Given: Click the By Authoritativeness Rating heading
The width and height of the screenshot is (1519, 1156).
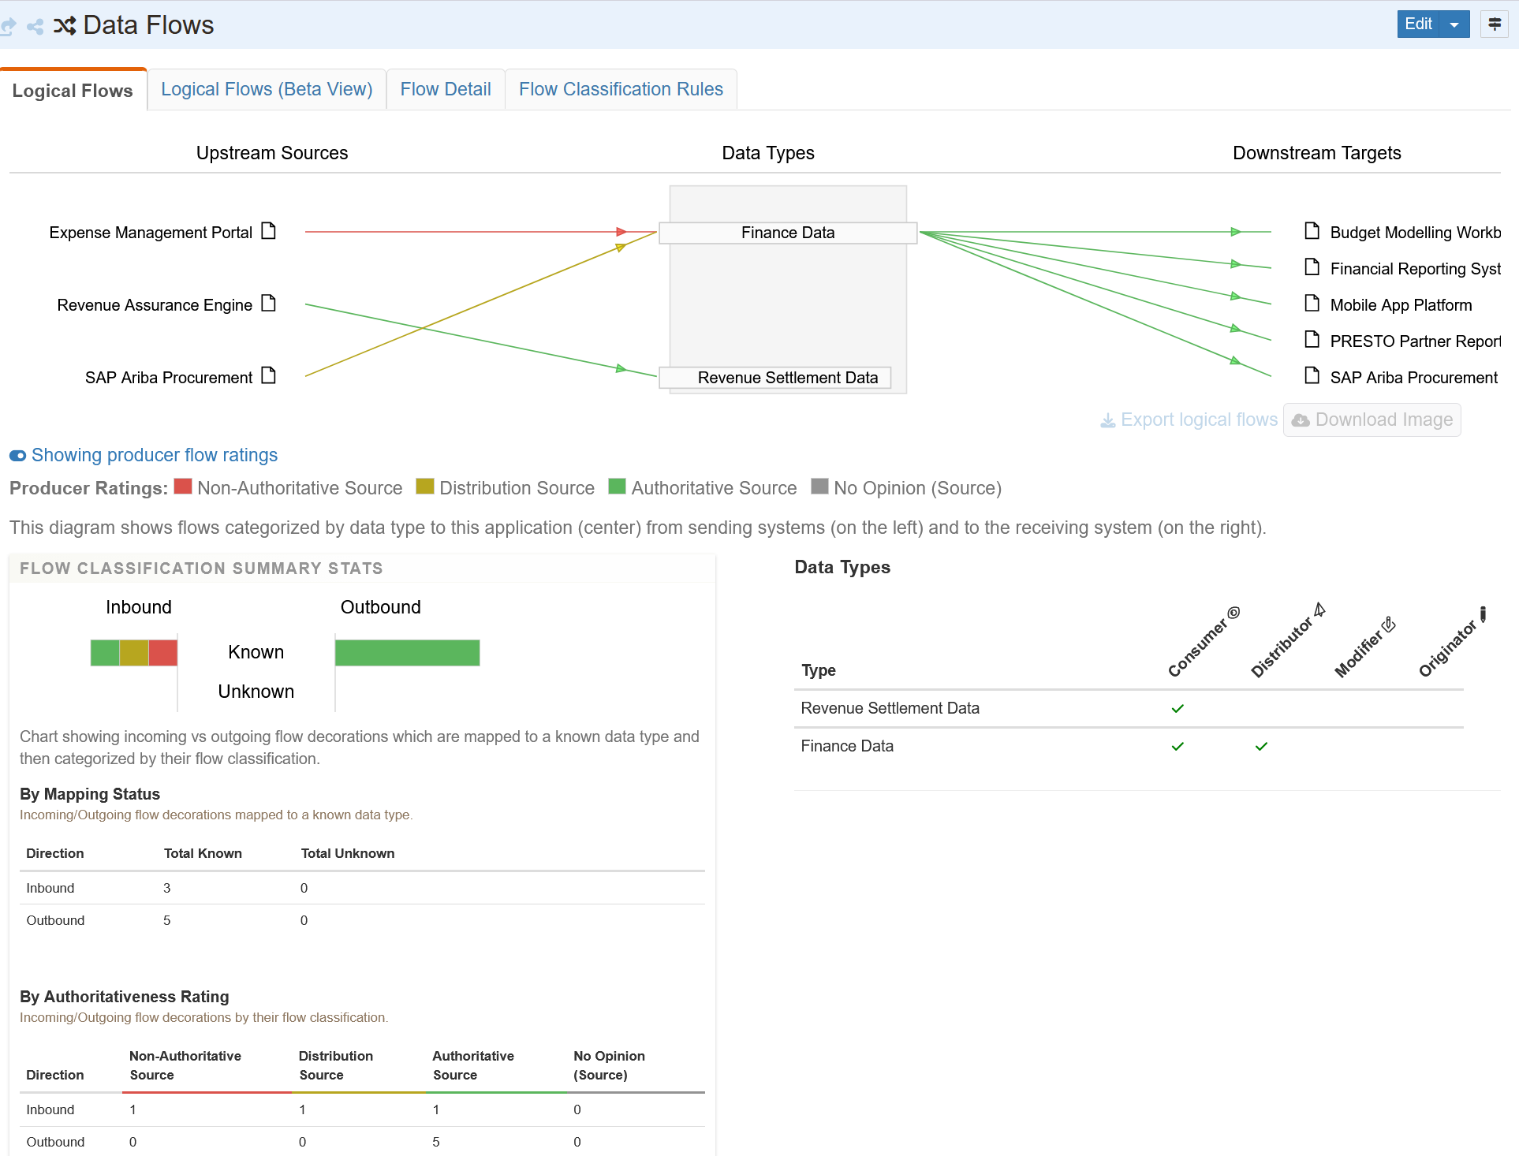Looking at the screenshot, I should click(125, 998).
